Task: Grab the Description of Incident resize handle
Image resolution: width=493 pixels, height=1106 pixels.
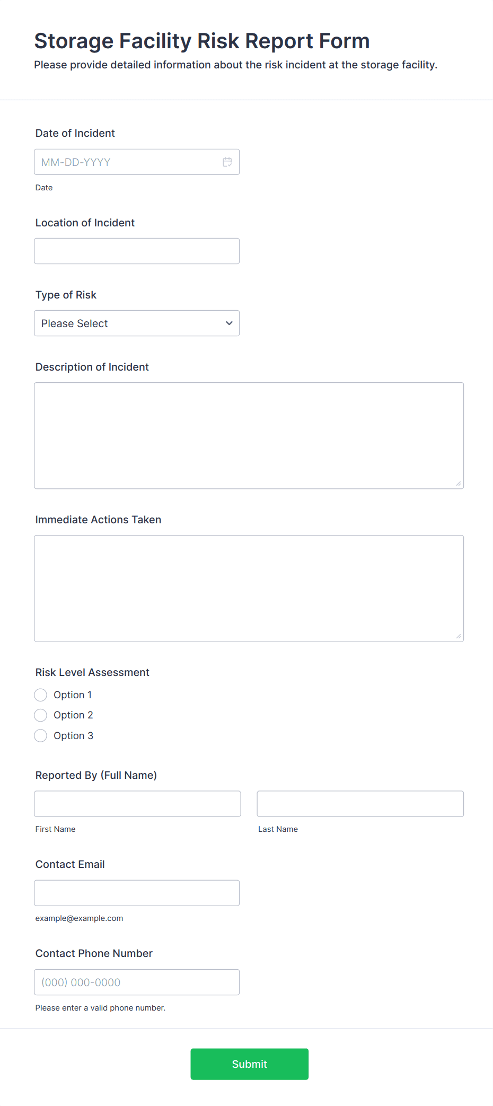Action: (x=459, y=484)
